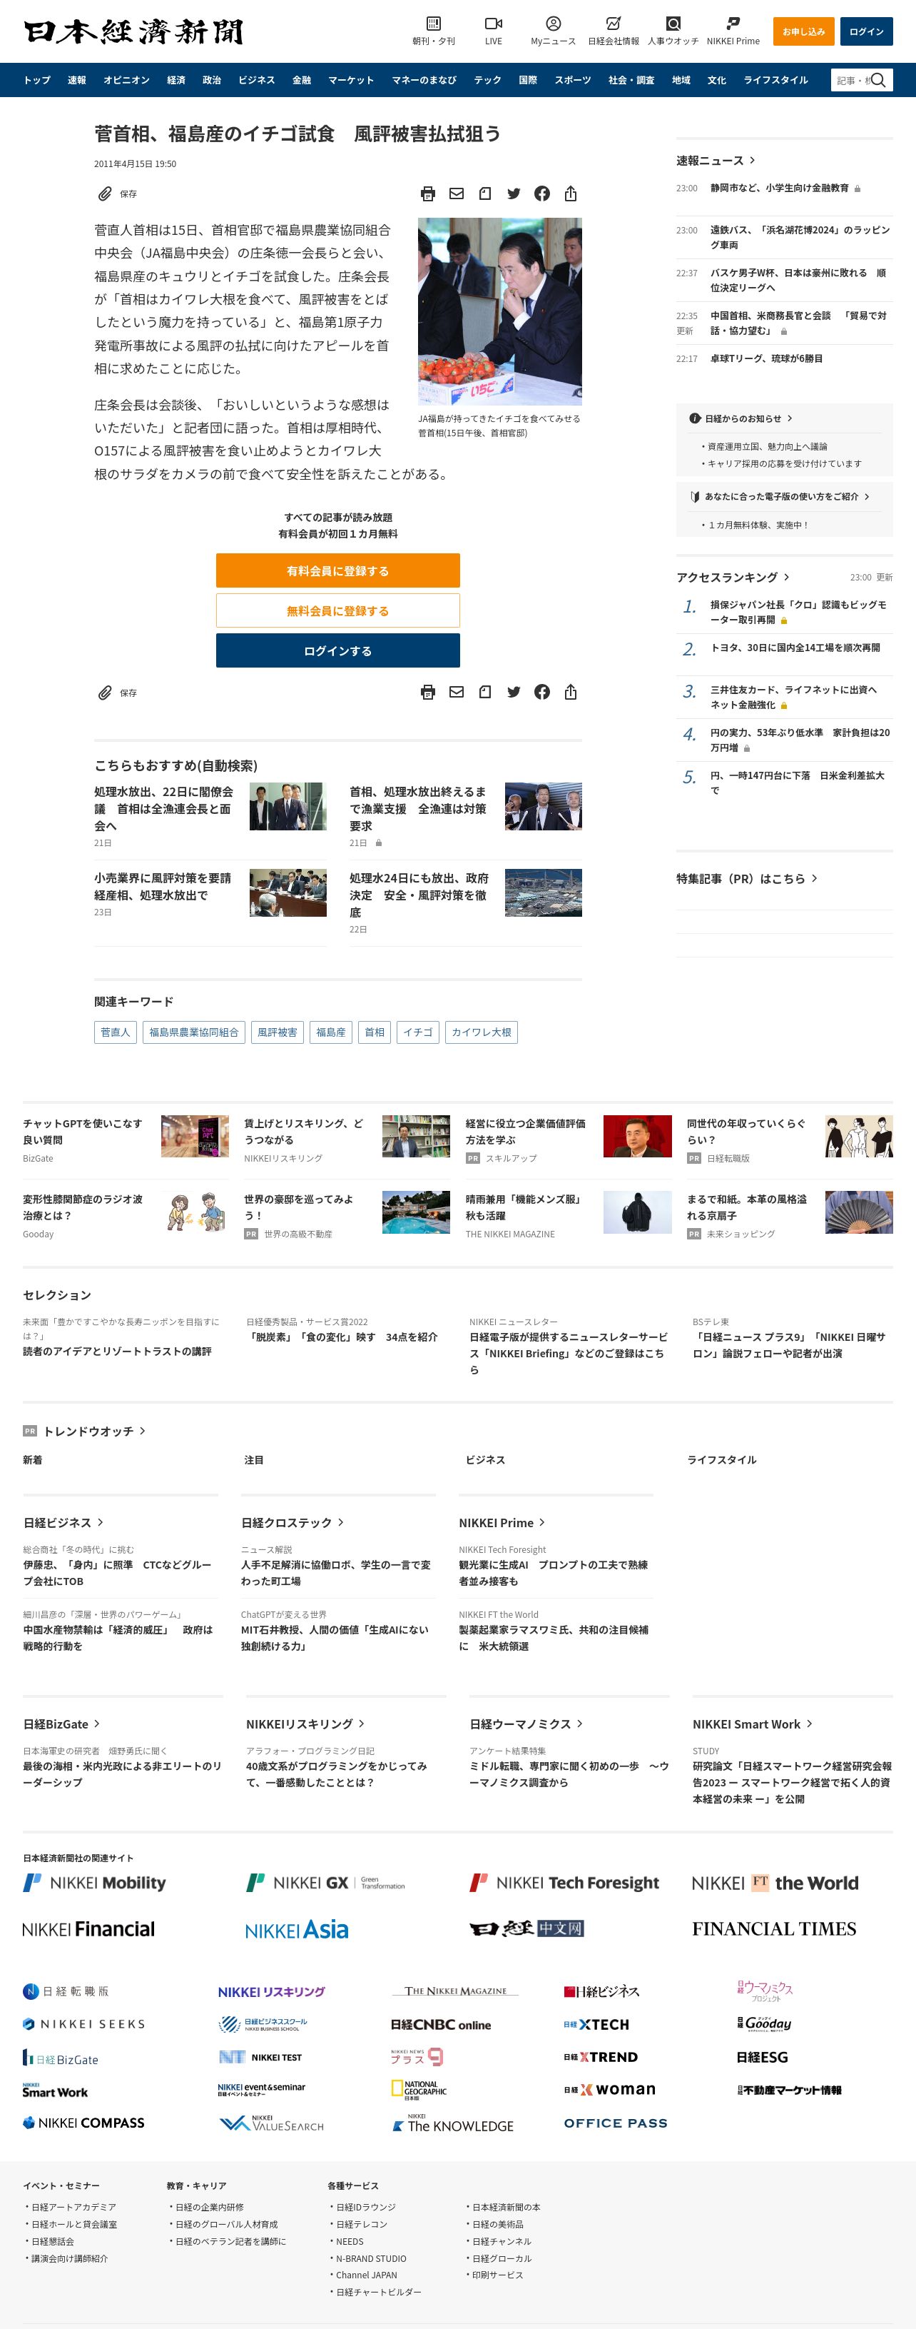The height and width of the screenshot is (2329, 916).
Task: Open the Myニュース profile icon
Action: pos(553,24)
